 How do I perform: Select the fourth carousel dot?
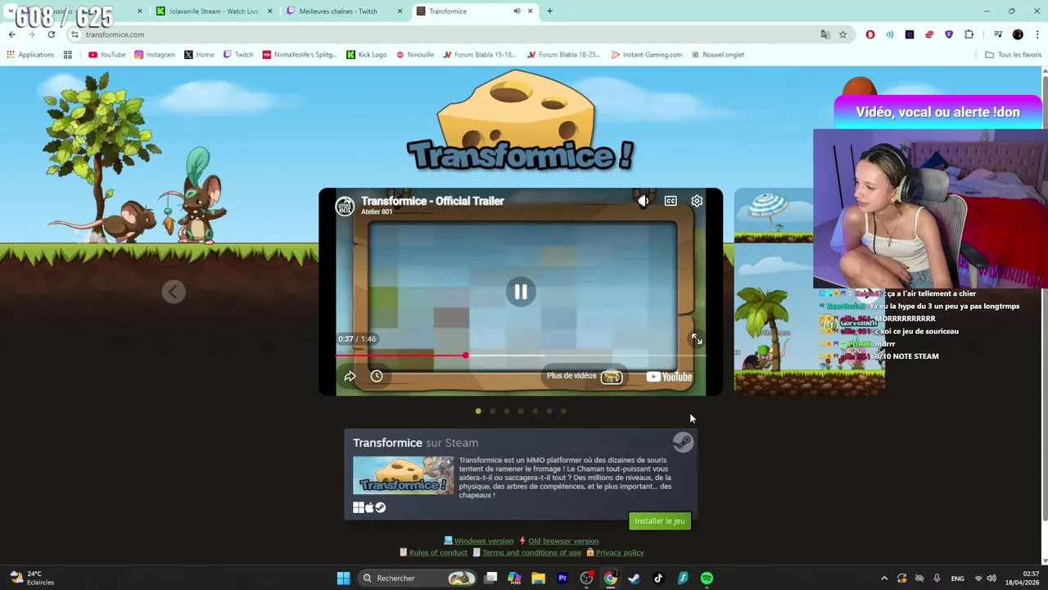pyautogui.click(x=521, y=411)
